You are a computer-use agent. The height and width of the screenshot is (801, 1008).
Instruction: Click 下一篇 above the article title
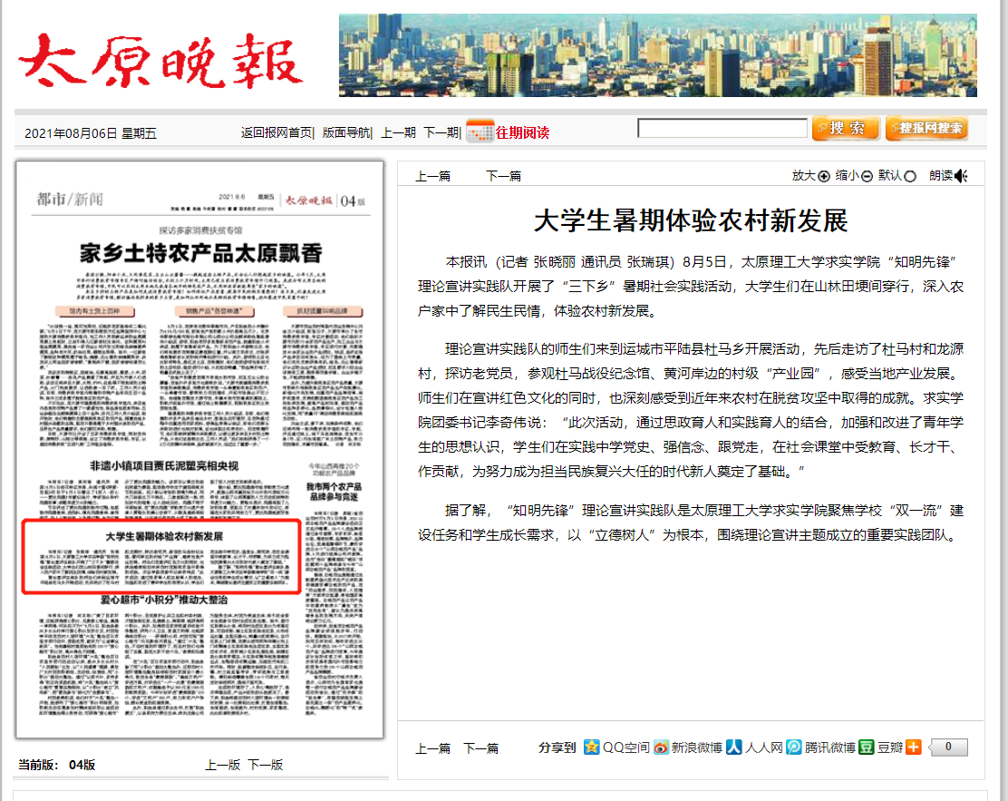[x=503, y=176]
